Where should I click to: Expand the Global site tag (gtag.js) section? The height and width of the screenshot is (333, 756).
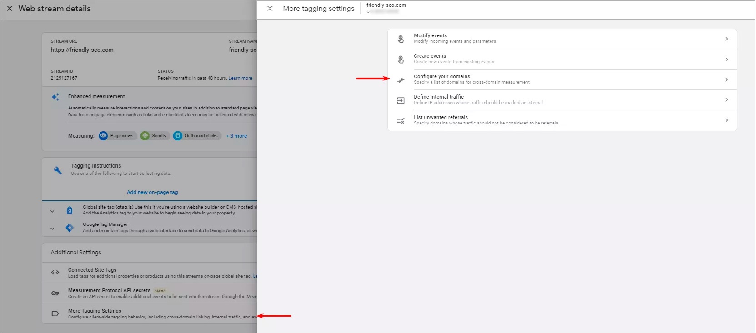pyautogui.click(x=52, y=211)
